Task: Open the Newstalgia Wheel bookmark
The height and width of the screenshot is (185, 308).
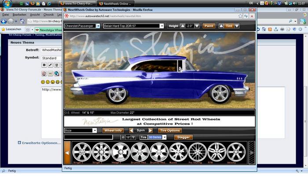Action: (x=48, y=30)
